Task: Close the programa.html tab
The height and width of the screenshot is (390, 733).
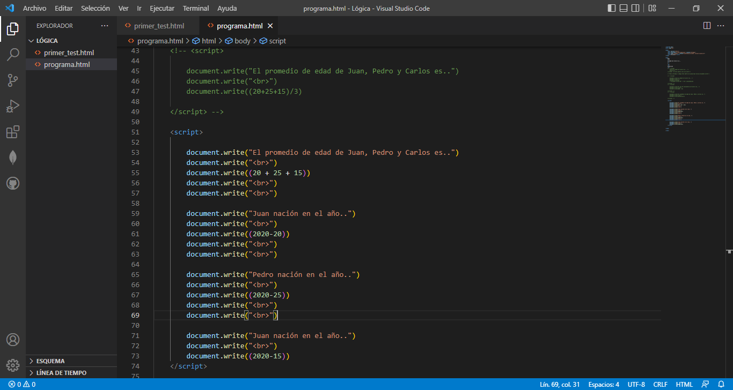Action: coord(270,26)
